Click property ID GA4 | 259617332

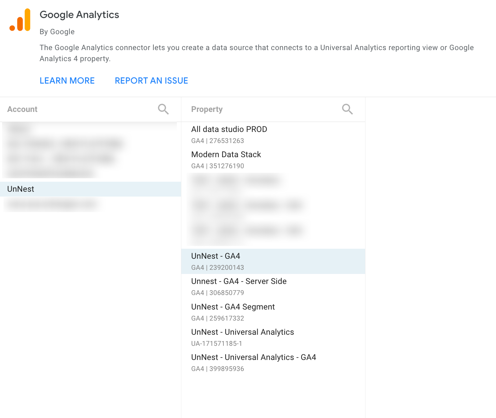[x=218, y=318]
